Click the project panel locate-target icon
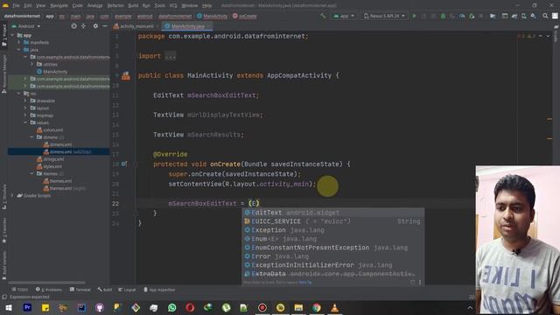The width and height of the screenshot is (560, 315). pyautogui.click(x=73, y=26)
